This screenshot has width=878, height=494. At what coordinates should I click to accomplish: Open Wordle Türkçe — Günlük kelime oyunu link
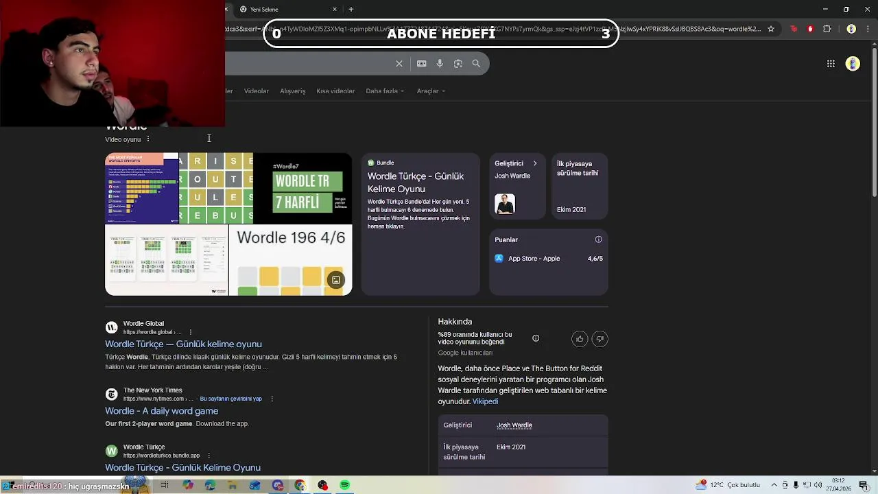click(x=183, y=344)
